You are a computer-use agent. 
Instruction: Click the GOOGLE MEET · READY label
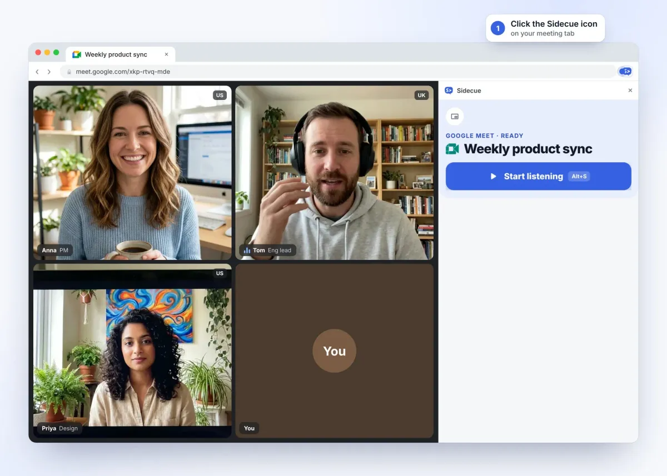pos(484,136)
